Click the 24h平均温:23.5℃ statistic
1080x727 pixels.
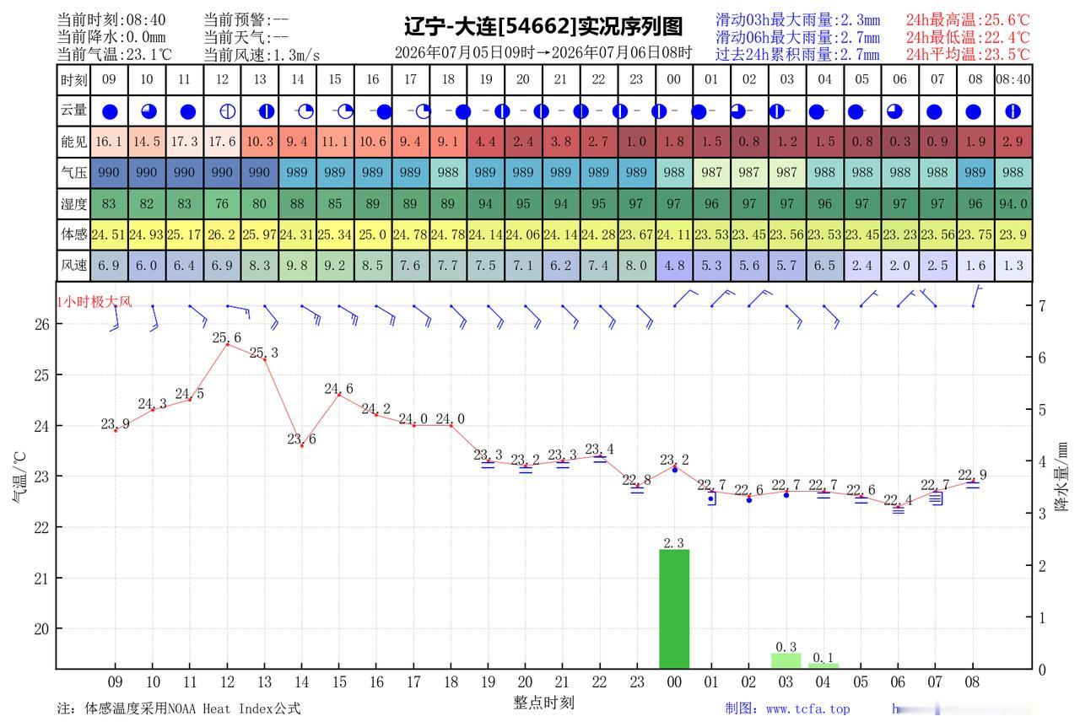(969, 55)
